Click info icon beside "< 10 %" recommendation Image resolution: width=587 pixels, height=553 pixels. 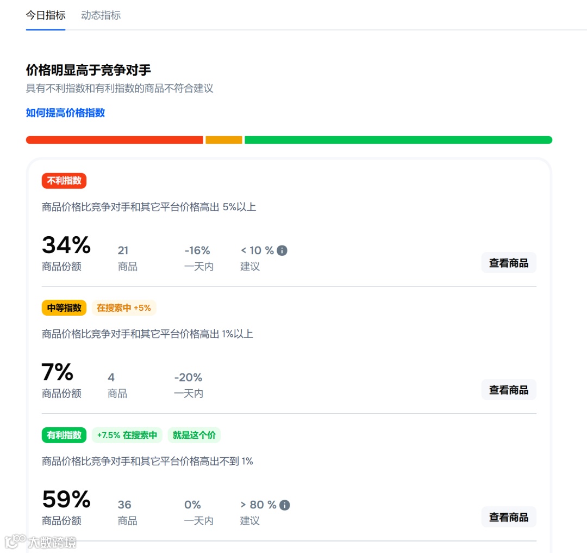282,250
